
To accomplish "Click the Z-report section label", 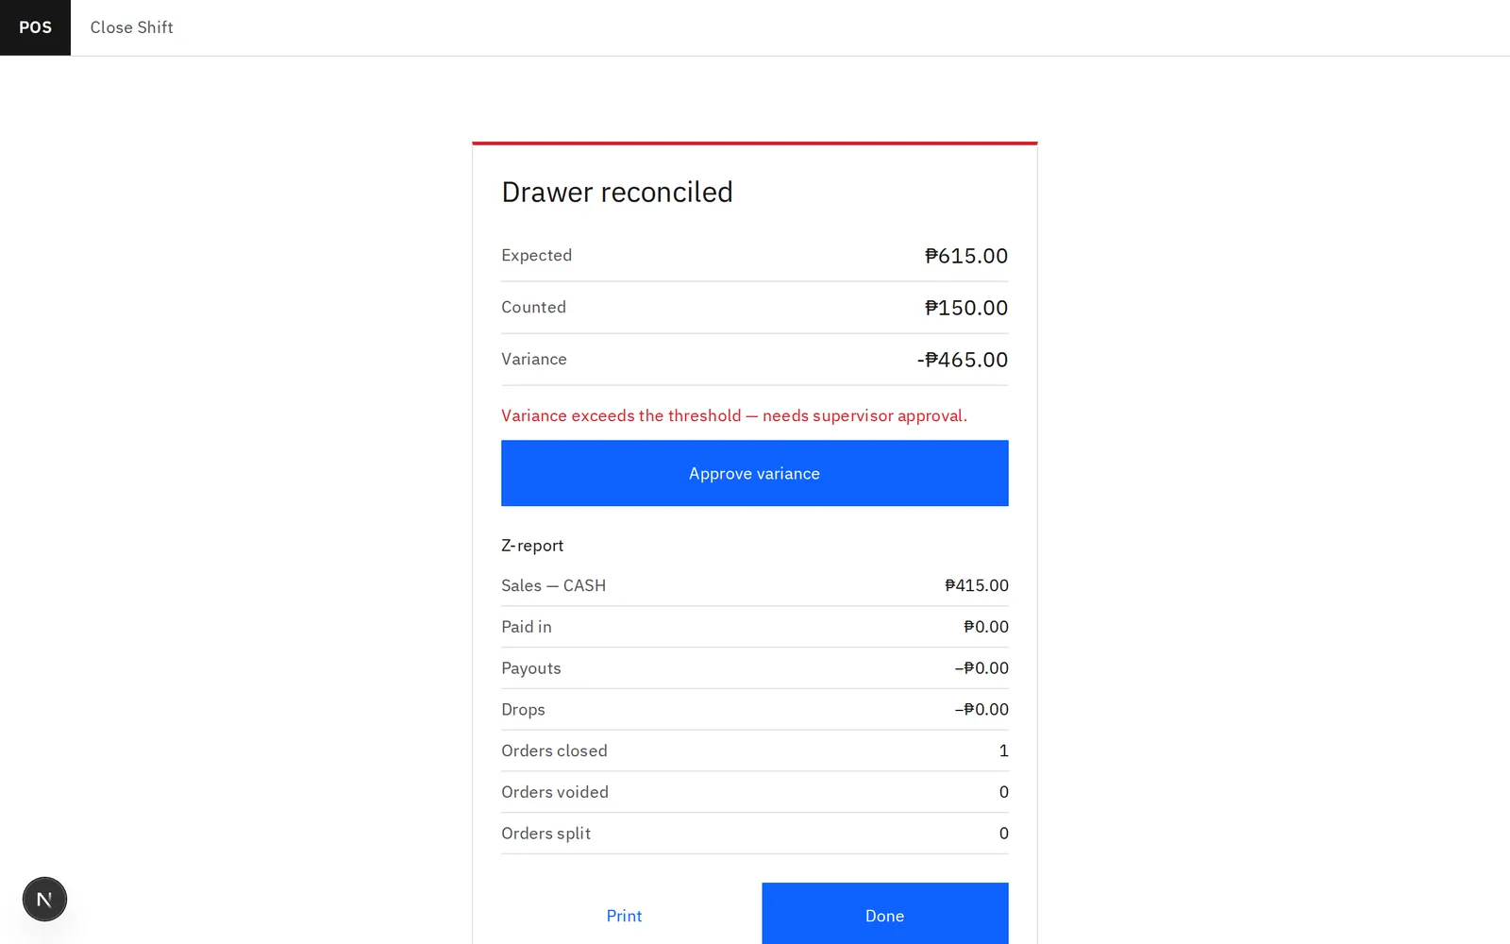I will [x=532, y=546].
